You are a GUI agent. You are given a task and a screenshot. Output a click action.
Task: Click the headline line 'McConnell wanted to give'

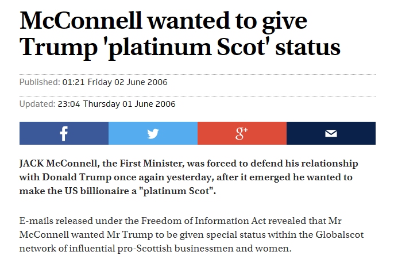(163, 22)
